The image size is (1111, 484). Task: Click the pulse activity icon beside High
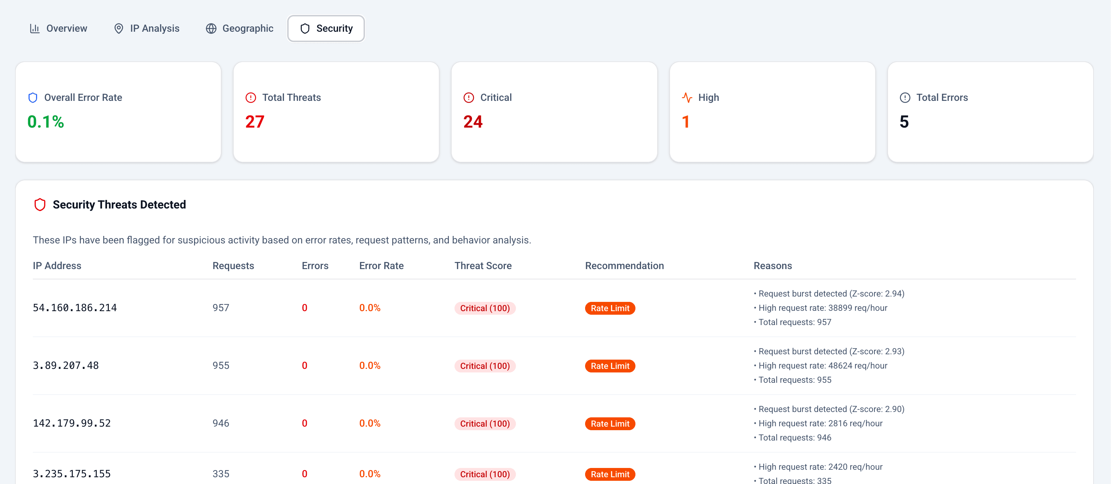686,97
